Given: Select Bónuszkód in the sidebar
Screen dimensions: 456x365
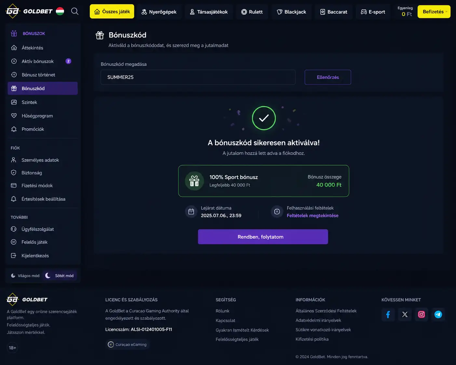Looking at the screenshot, I should point(43,88).
